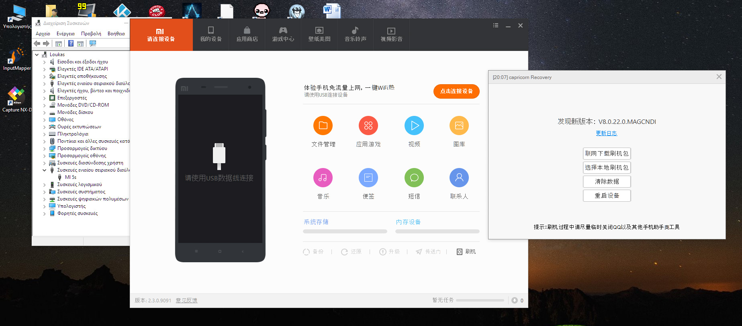
Task: Open the 图库 gallery icon
Action: click(x=459, y=126)
